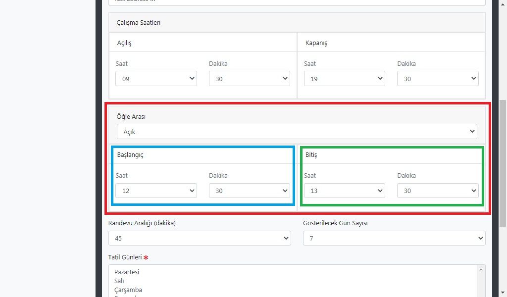
Task: Expand the Gösterilecek Gün Sayısı dropdown
Action: 394,238
